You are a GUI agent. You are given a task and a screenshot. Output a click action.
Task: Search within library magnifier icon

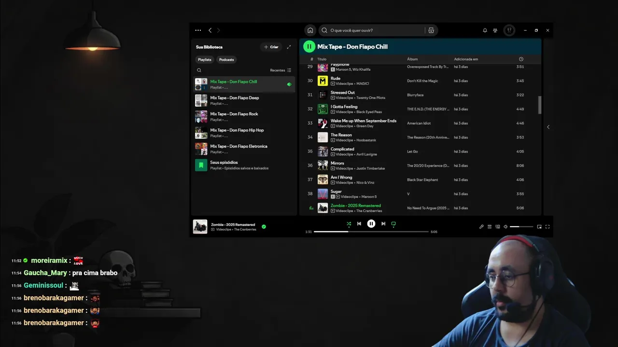click(199, 70)
